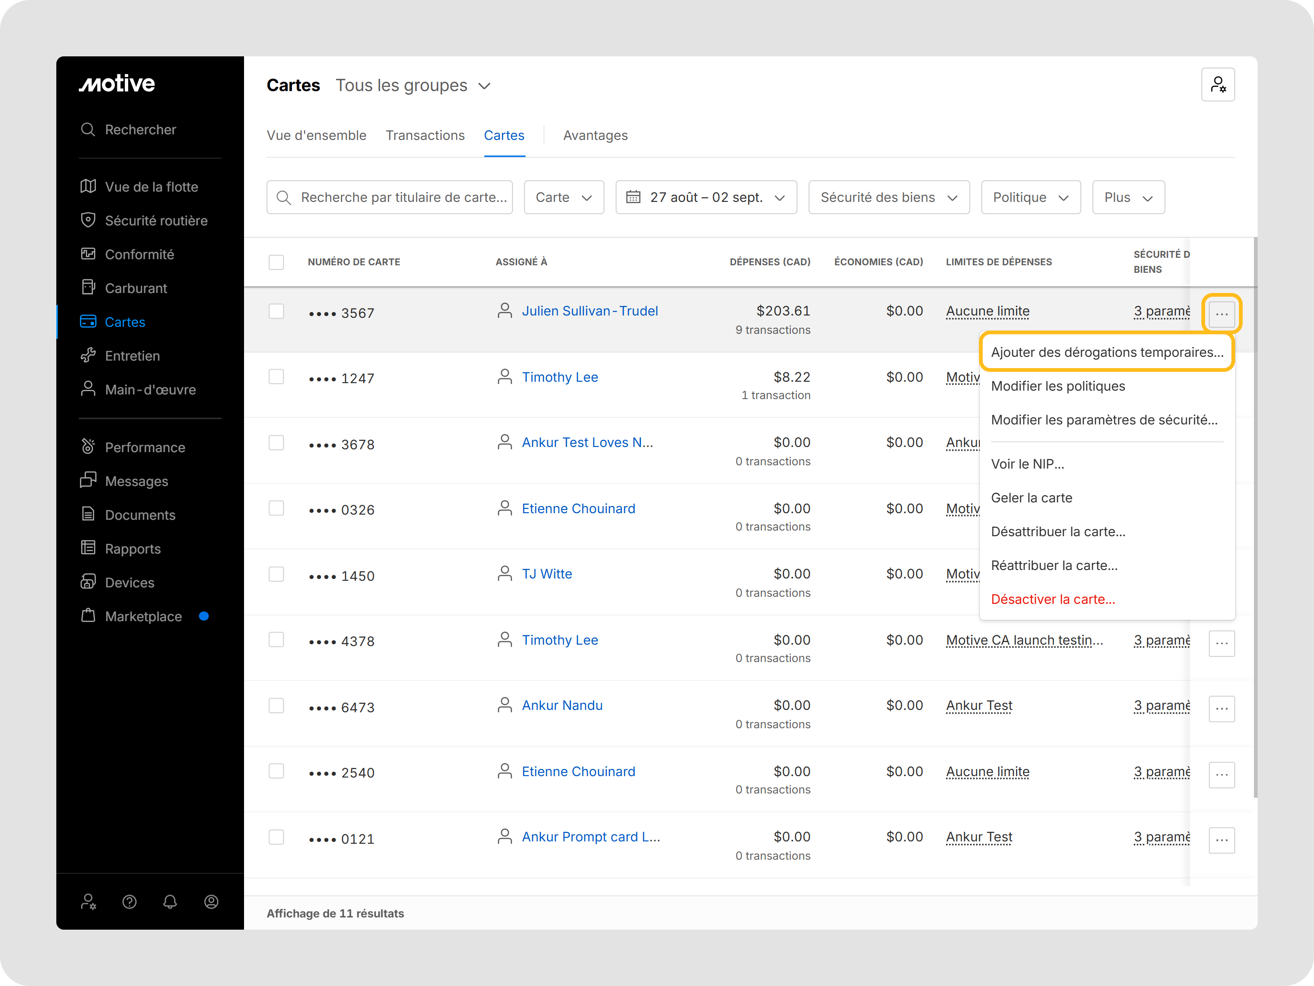Viewport: 1314px width, 986px height.
Task: Open Carburant in the sidebar
Action: coord(136,288)
